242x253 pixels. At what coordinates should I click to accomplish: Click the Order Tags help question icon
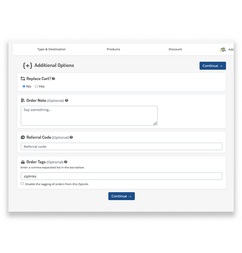[66, 162]
